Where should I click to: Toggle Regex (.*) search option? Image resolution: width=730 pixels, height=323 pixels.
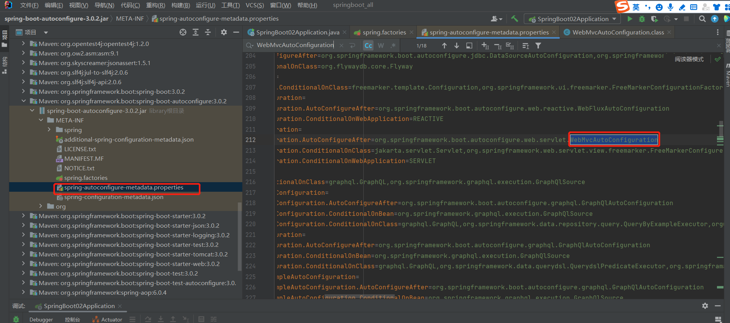[x=393, y=46]
